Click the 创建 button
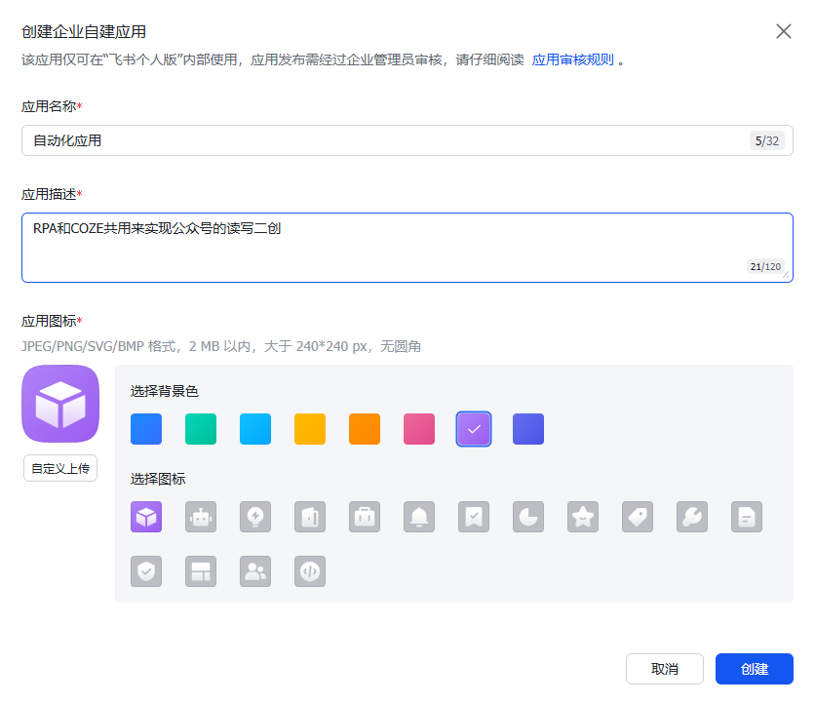815x704 pixels. 754,669
